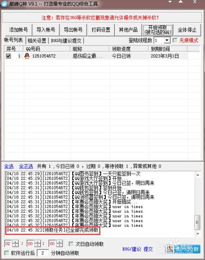205x260 pixels.
Task: Click minute field showing 00
Action: (30, 244)
